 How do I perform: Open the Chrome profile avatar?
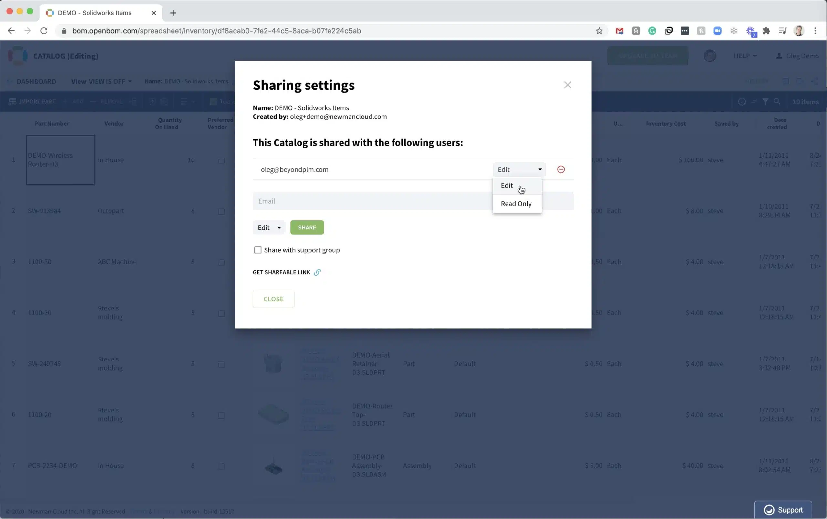[x=799, y=31]
